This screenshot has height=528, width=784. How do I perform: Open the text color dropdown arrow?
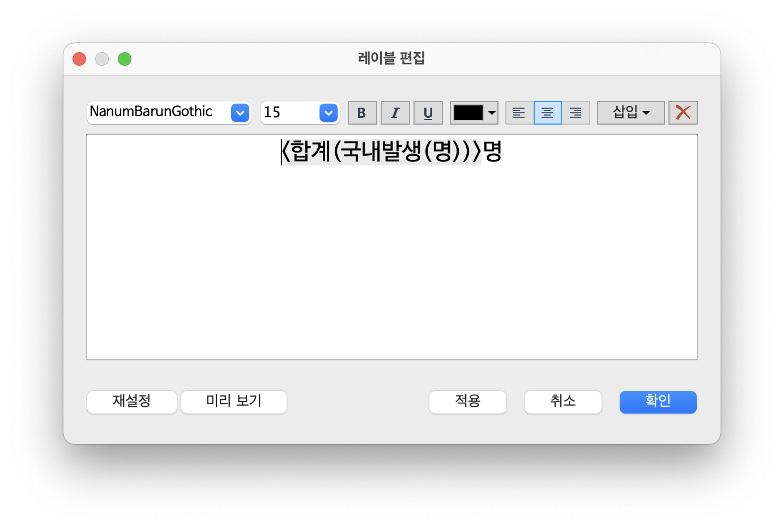[492, 113]
